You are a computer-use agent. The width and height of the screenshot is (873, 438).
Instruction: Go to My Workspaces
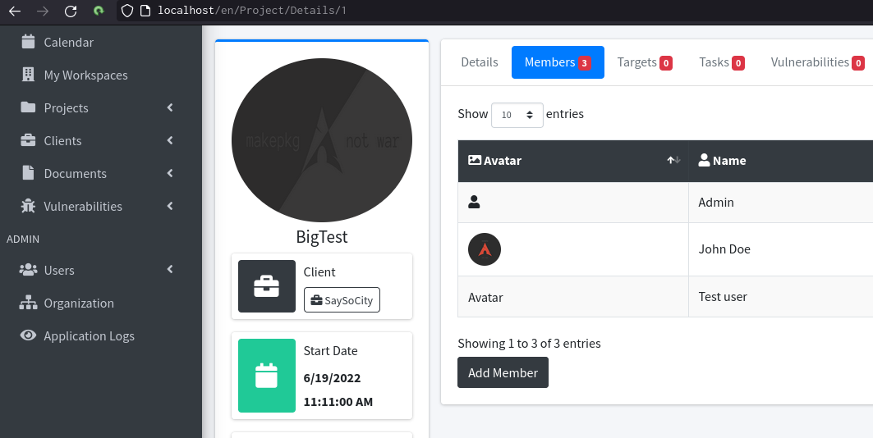point(85,75)
